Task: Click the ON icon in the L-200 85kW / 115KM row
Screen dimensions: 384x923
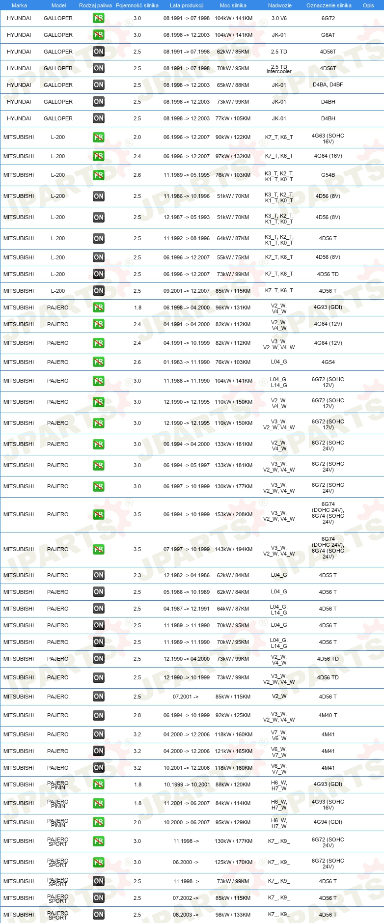Action: (99, 291)
